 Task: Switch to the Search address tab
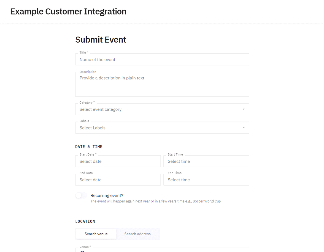pyautogui.click(x=137, y=234)
